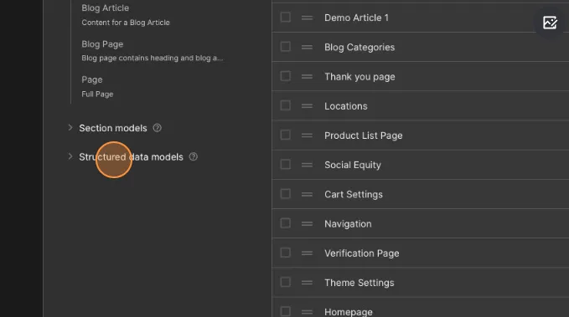Image resolution: width=569 pixels, height=317 pixels.
Task: Select the Page model
Action: [x=92, y=79]
